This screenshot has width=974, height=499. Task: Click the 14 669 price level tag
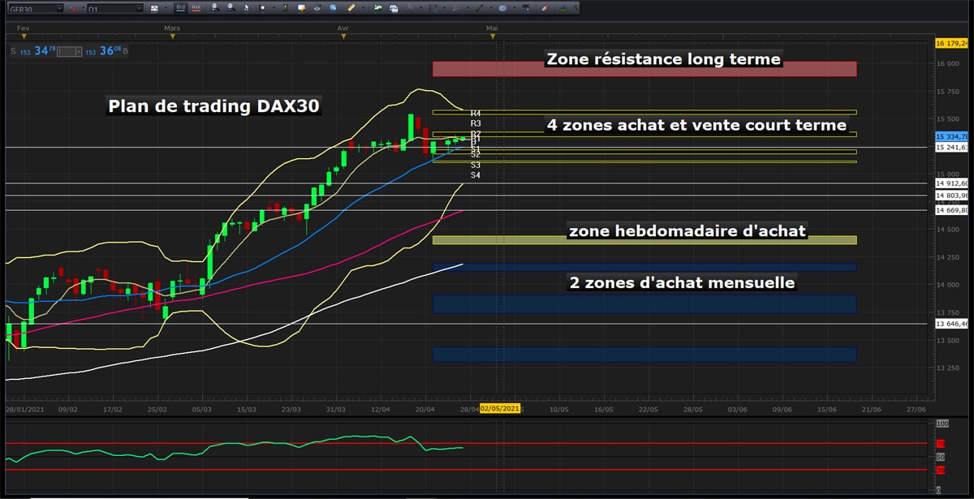tap(950, 210)
